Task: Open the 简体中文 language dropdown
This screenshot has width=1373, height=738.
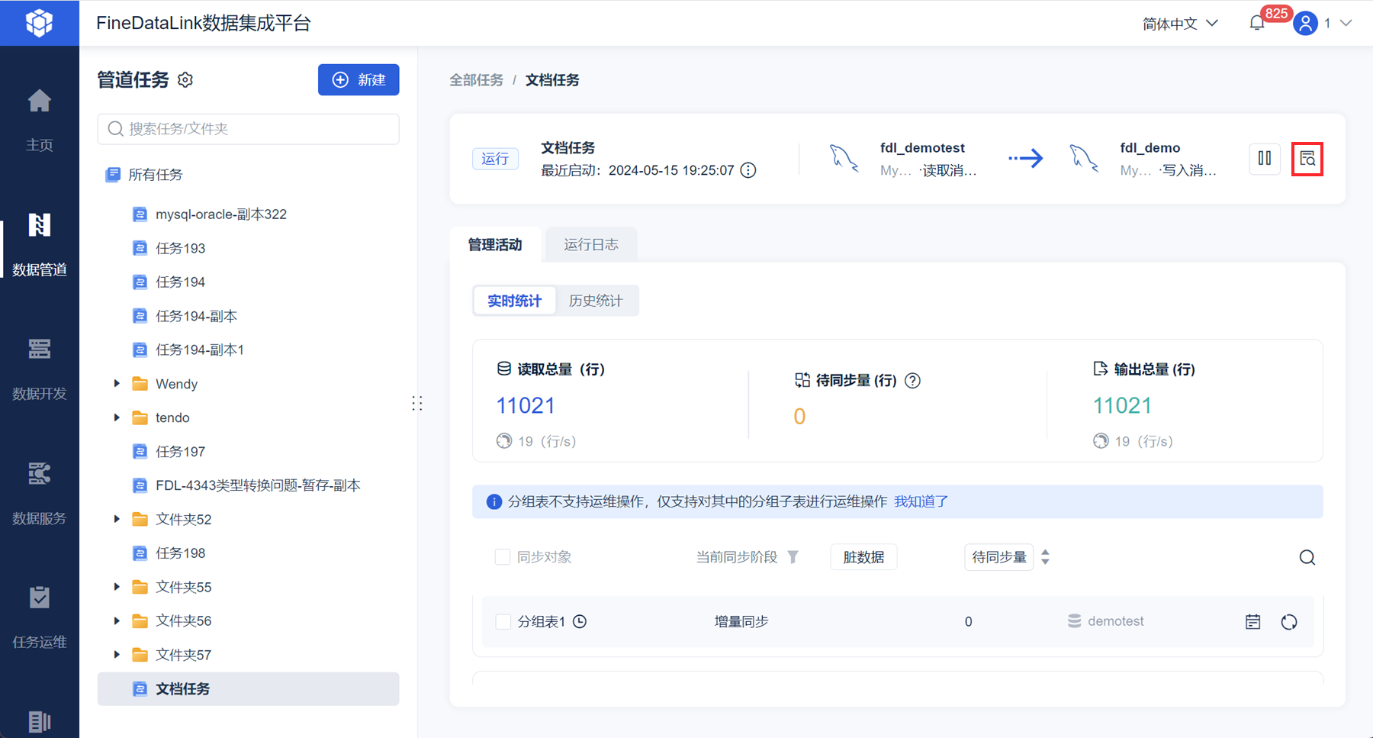Action: click(1180, 24)
